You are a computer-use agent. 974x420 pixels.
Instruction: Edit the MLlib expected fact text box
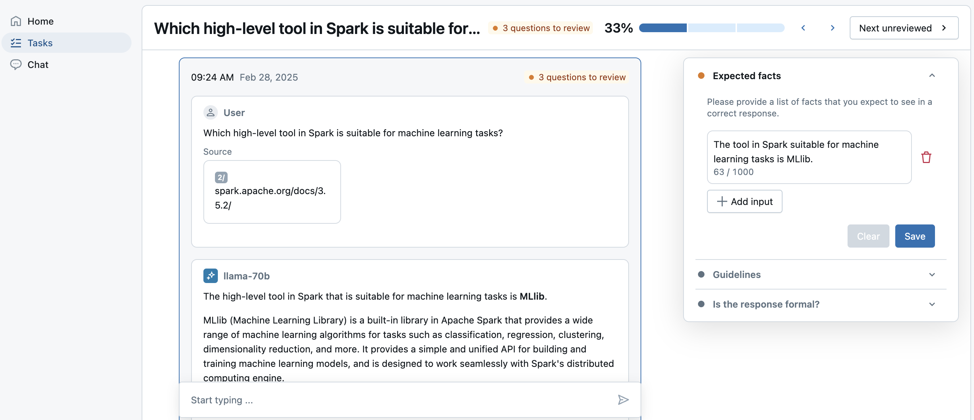coord(809,157)
